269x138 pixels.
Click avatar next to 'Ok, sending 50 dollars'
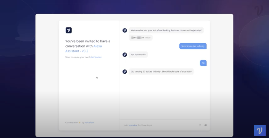pos(125,72)
